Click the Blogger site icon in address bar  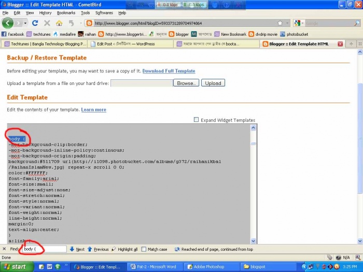tap(89, 23)
